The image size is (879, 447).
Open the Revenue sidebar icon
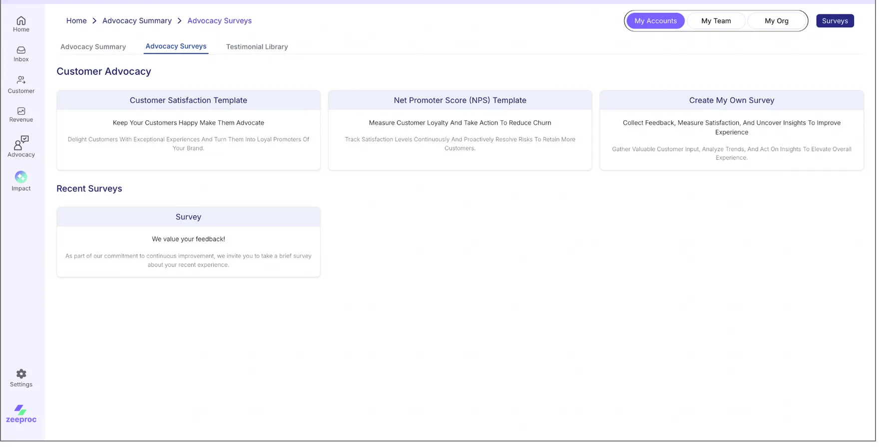point(21,115)
